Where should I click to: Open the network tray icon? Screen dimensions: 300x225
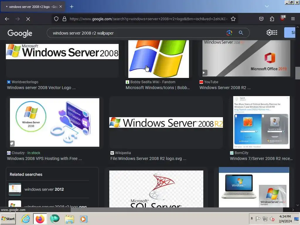pyautogui.click(x=265, y=219)
